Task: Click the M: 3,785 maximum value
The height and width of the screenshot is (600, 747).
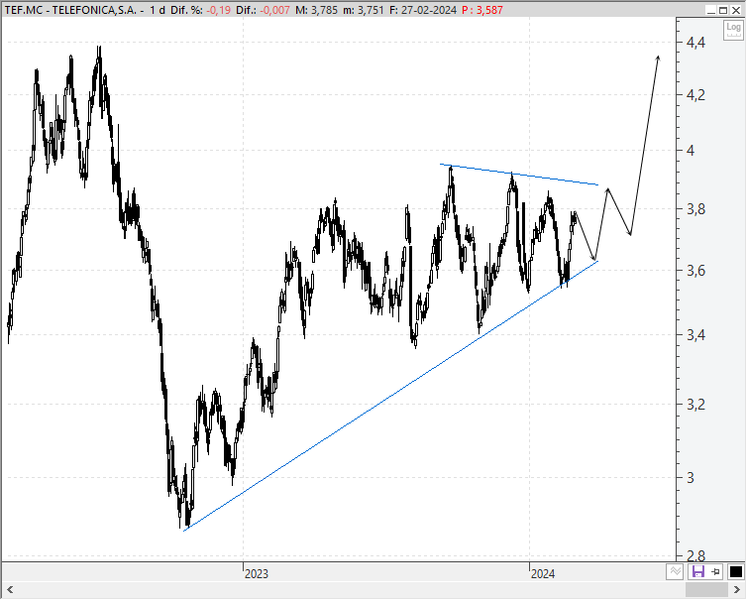Action: tap(316, 10)
